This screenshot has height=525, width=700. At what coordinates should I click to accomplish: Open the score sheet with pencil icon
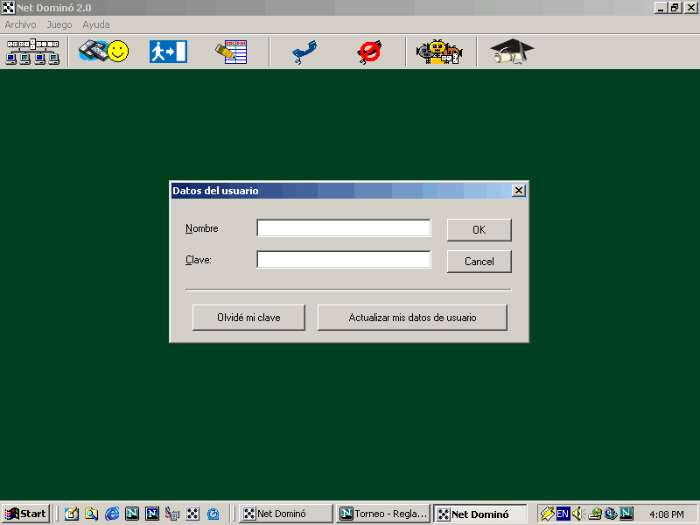click(232, 52)
